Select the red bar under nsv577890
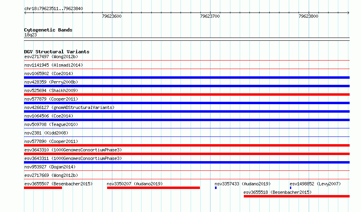Screen dimensions: 361x212 (187, 145)
